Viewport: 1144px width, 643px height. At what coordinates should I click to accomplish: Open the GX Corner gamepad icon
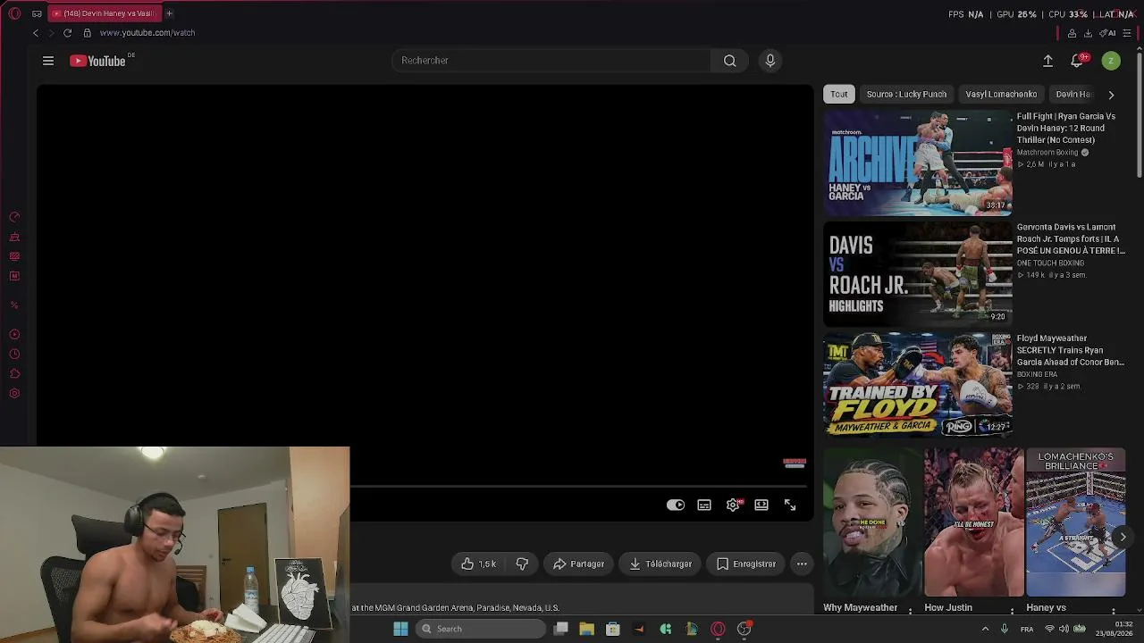pos(37,13)
